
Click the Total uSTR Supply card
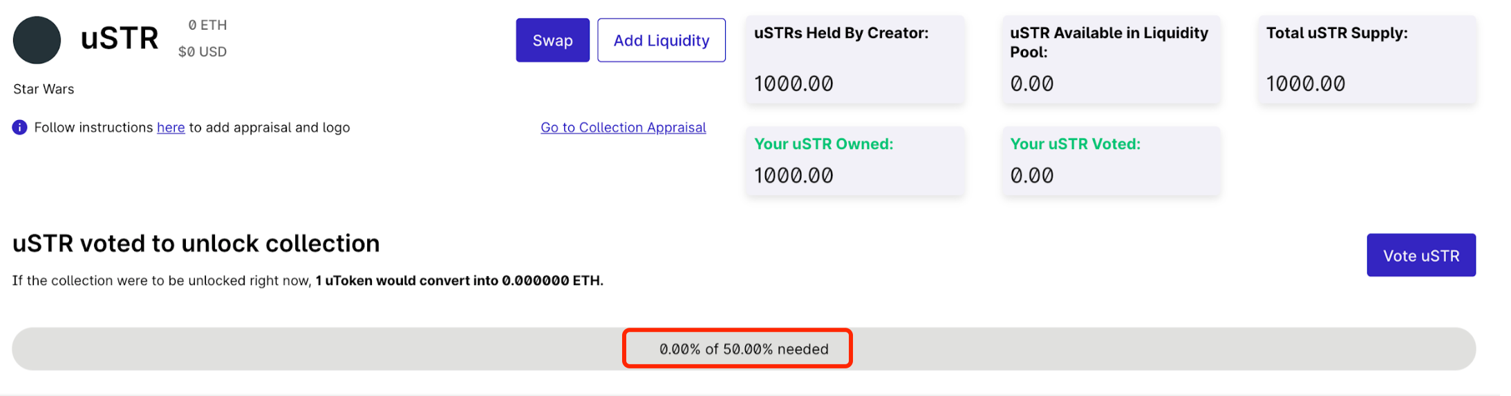point(1367,60)
